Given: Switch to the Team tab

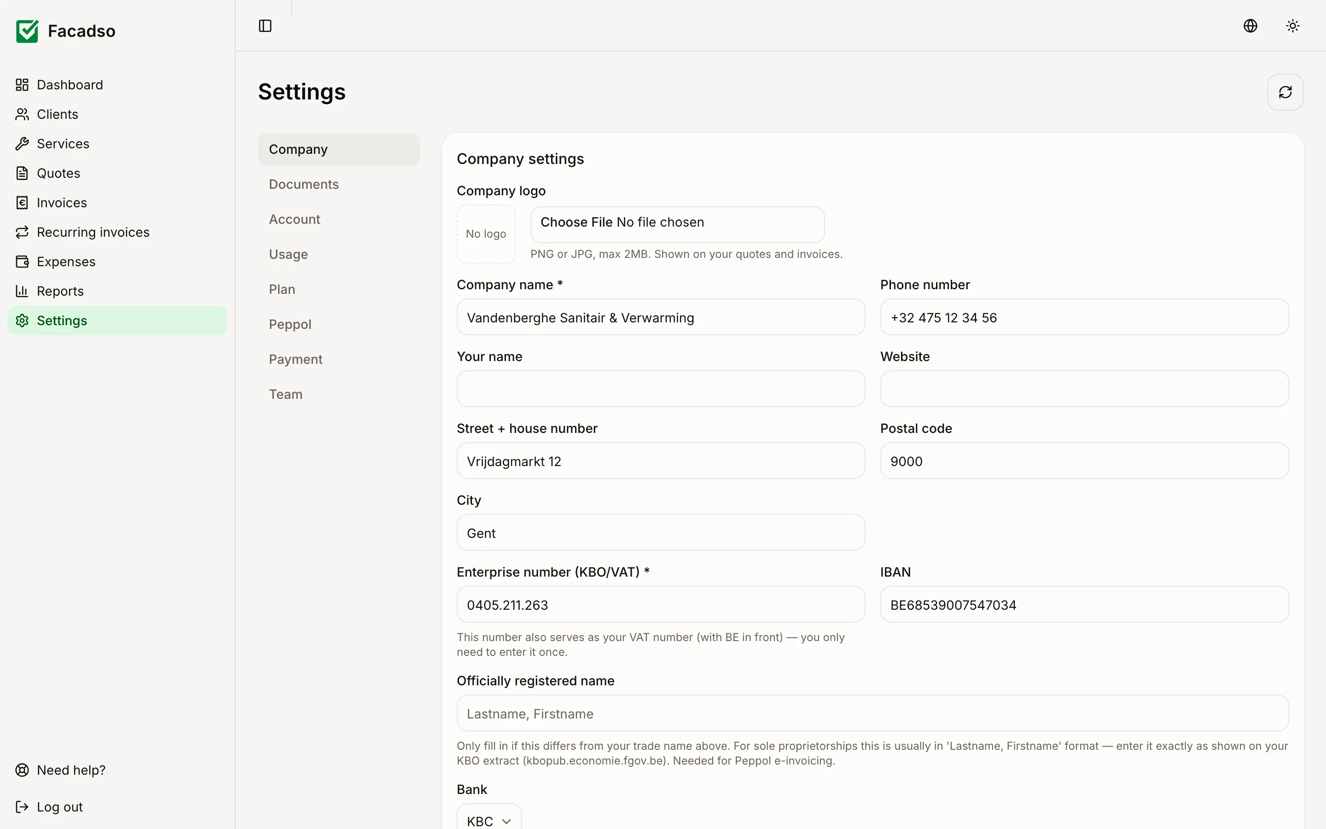Looking at the screenshot, I should (338, 394).
